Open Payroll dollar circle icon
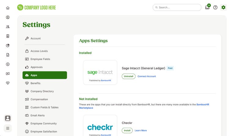229x136 pixels. pos(8,64)
